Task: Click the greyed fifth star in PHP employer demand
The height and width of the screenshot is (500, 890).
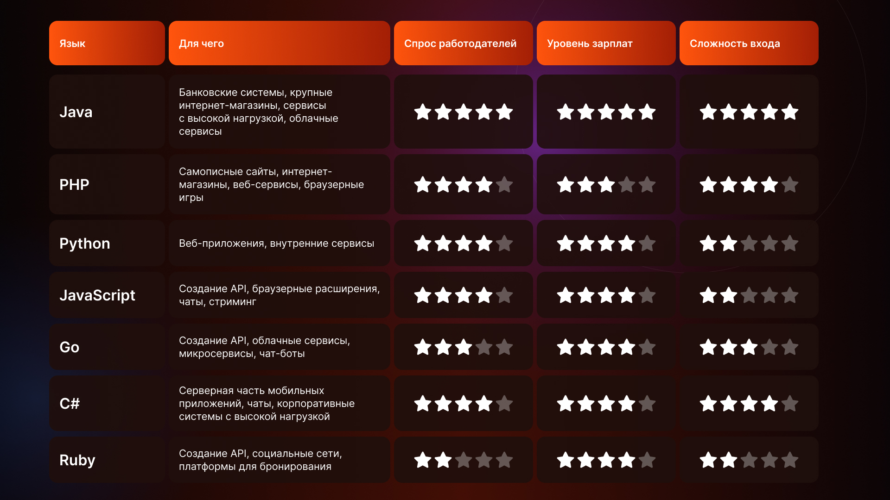Action: [x=504, y=184]
